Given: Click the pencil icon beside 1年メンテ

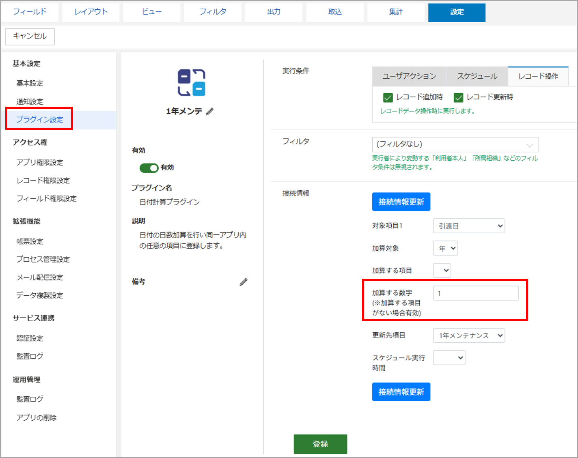Looking at the screenshot, I should [x=209, y=112].
